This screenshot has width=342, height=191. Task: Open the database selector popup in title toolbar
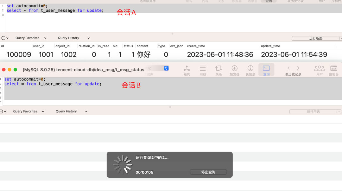(166, 68)
